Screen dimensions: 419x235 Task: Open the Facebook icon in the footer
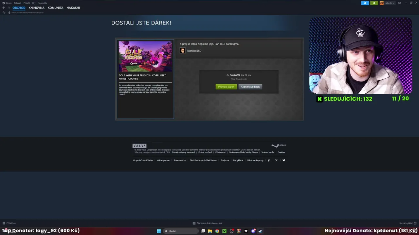pos(269,160)
